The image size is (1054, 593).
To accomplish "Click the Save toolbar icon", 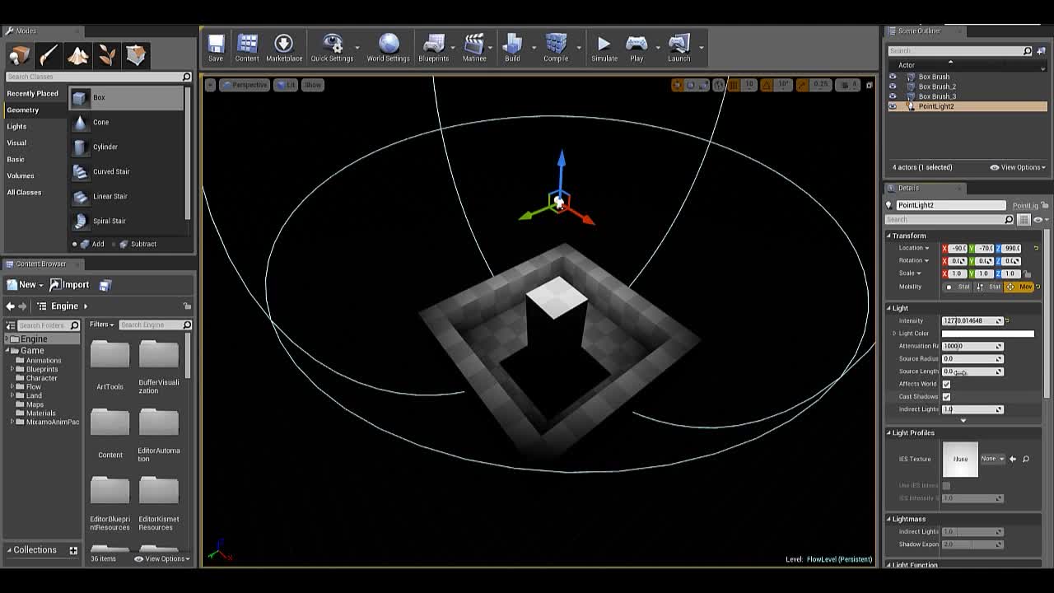I will tap(216, 47).
